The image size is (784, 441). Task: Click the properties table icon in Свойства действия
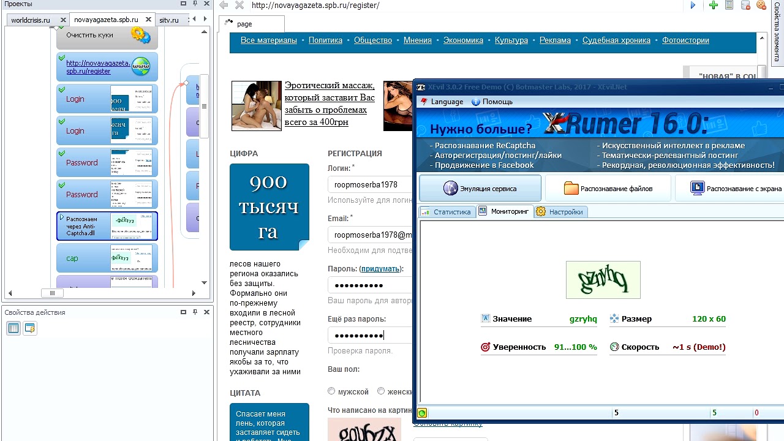13,328
